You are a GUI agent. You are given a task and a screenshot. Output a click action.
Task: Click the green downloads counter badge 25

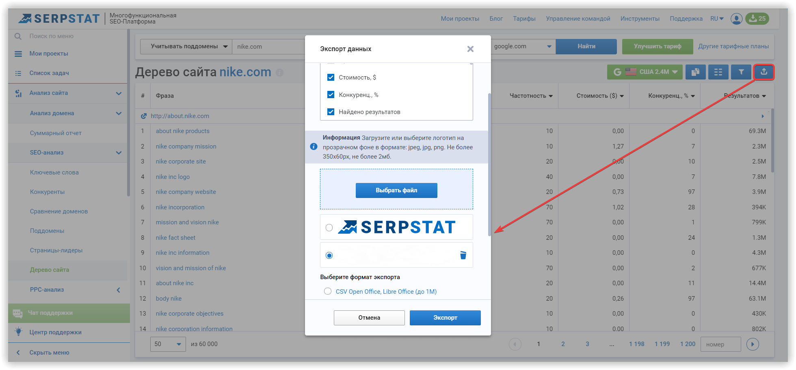757,19
